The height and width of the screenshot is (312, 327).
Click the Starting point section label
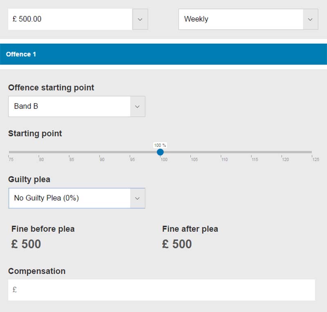[35, 133]
